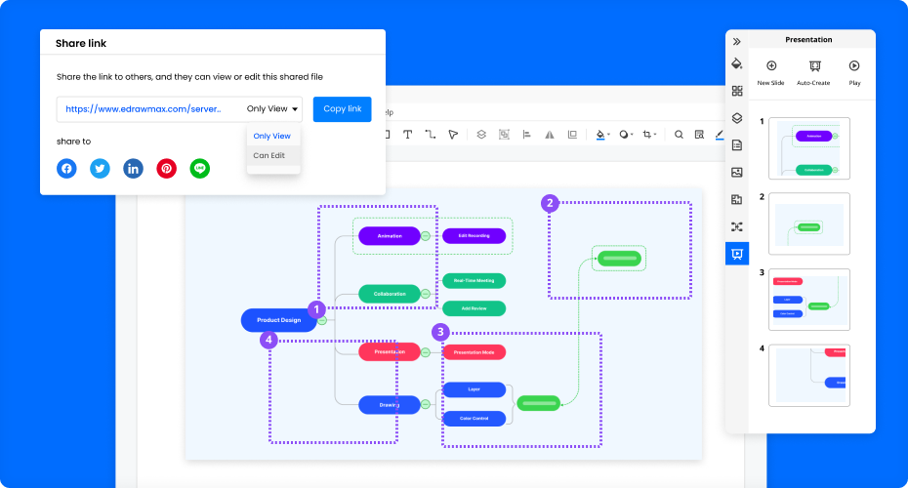Open the image panel in right sidebar
The width and height of the screenshot is (908, 488).
[x=737, y=172]
